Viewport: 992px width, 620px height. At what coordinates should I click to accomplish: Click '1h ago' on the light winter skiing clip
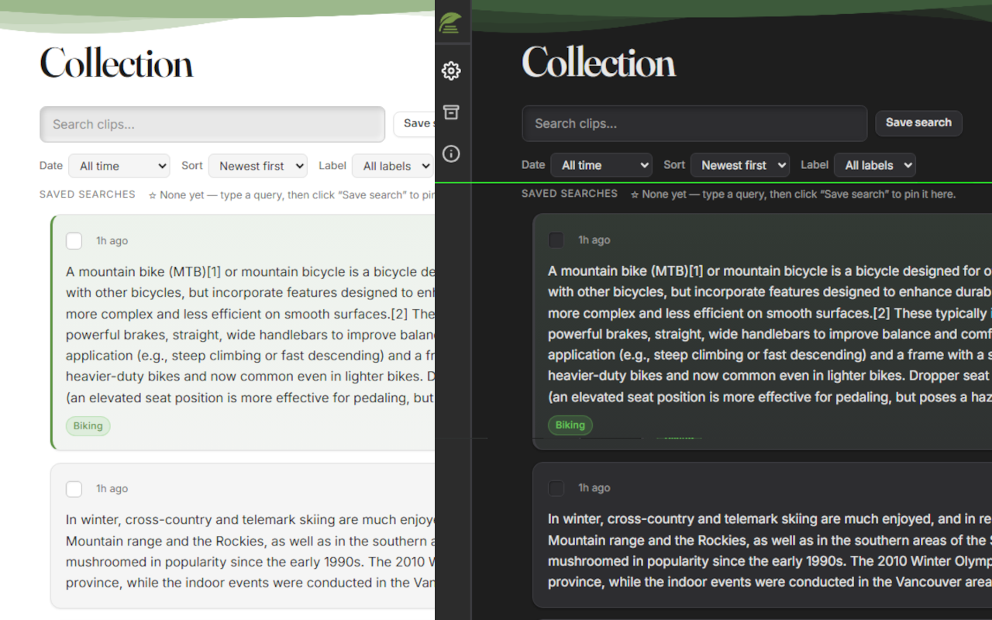click(x=112, y=489)
